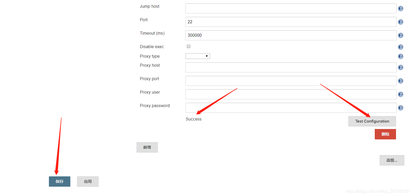Expand the Proxy type dropdown
The height and width of the screenshot is (196, 411).
tap(198, 56)
